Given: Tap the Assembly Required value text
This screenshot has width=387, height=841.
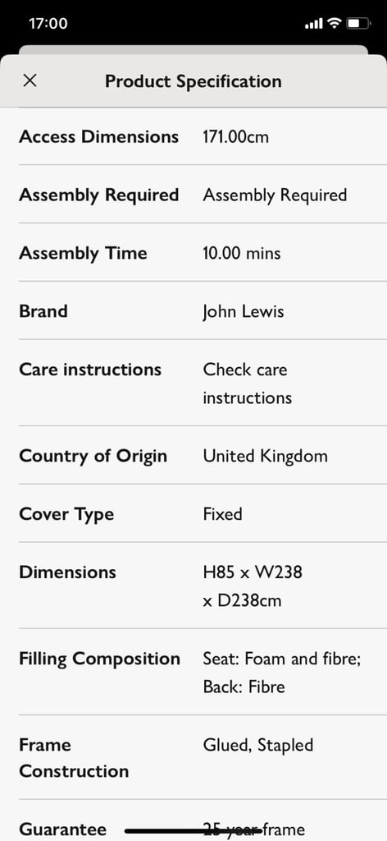Looking at the screenshot, I should pyautogui.click(x=275, y=195).
